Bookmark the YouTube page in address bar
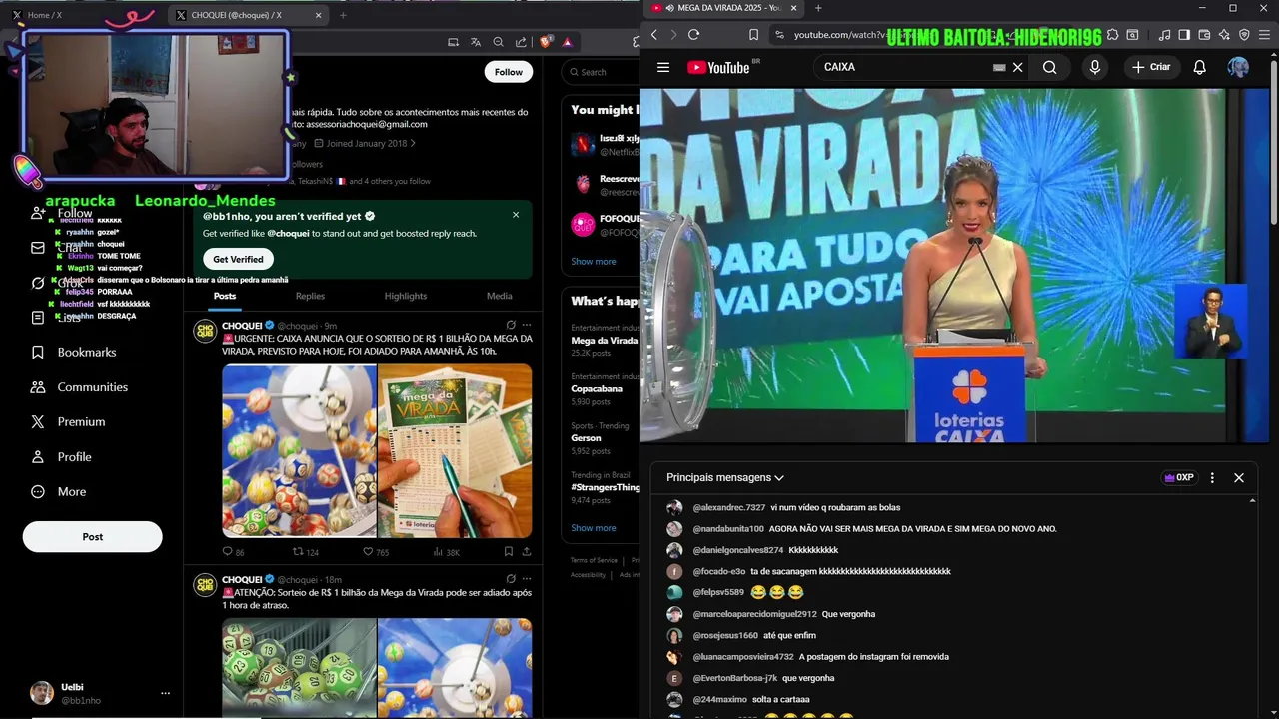Viewport: 1279px width, 719px height. [753, 35]
